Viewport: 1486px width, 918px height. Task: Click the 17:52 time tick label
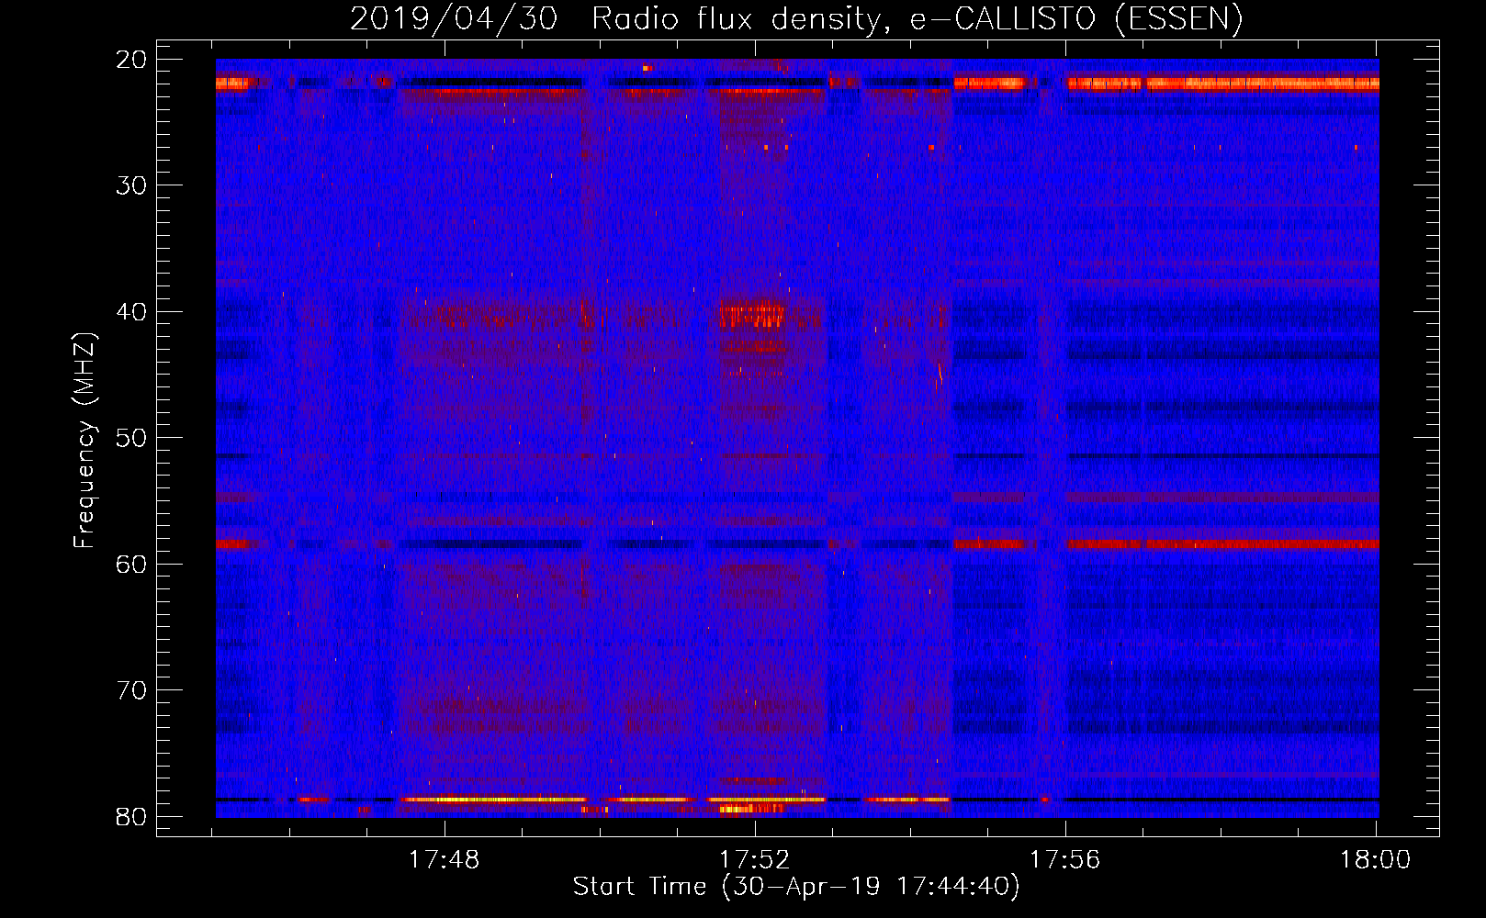point(755,860)
